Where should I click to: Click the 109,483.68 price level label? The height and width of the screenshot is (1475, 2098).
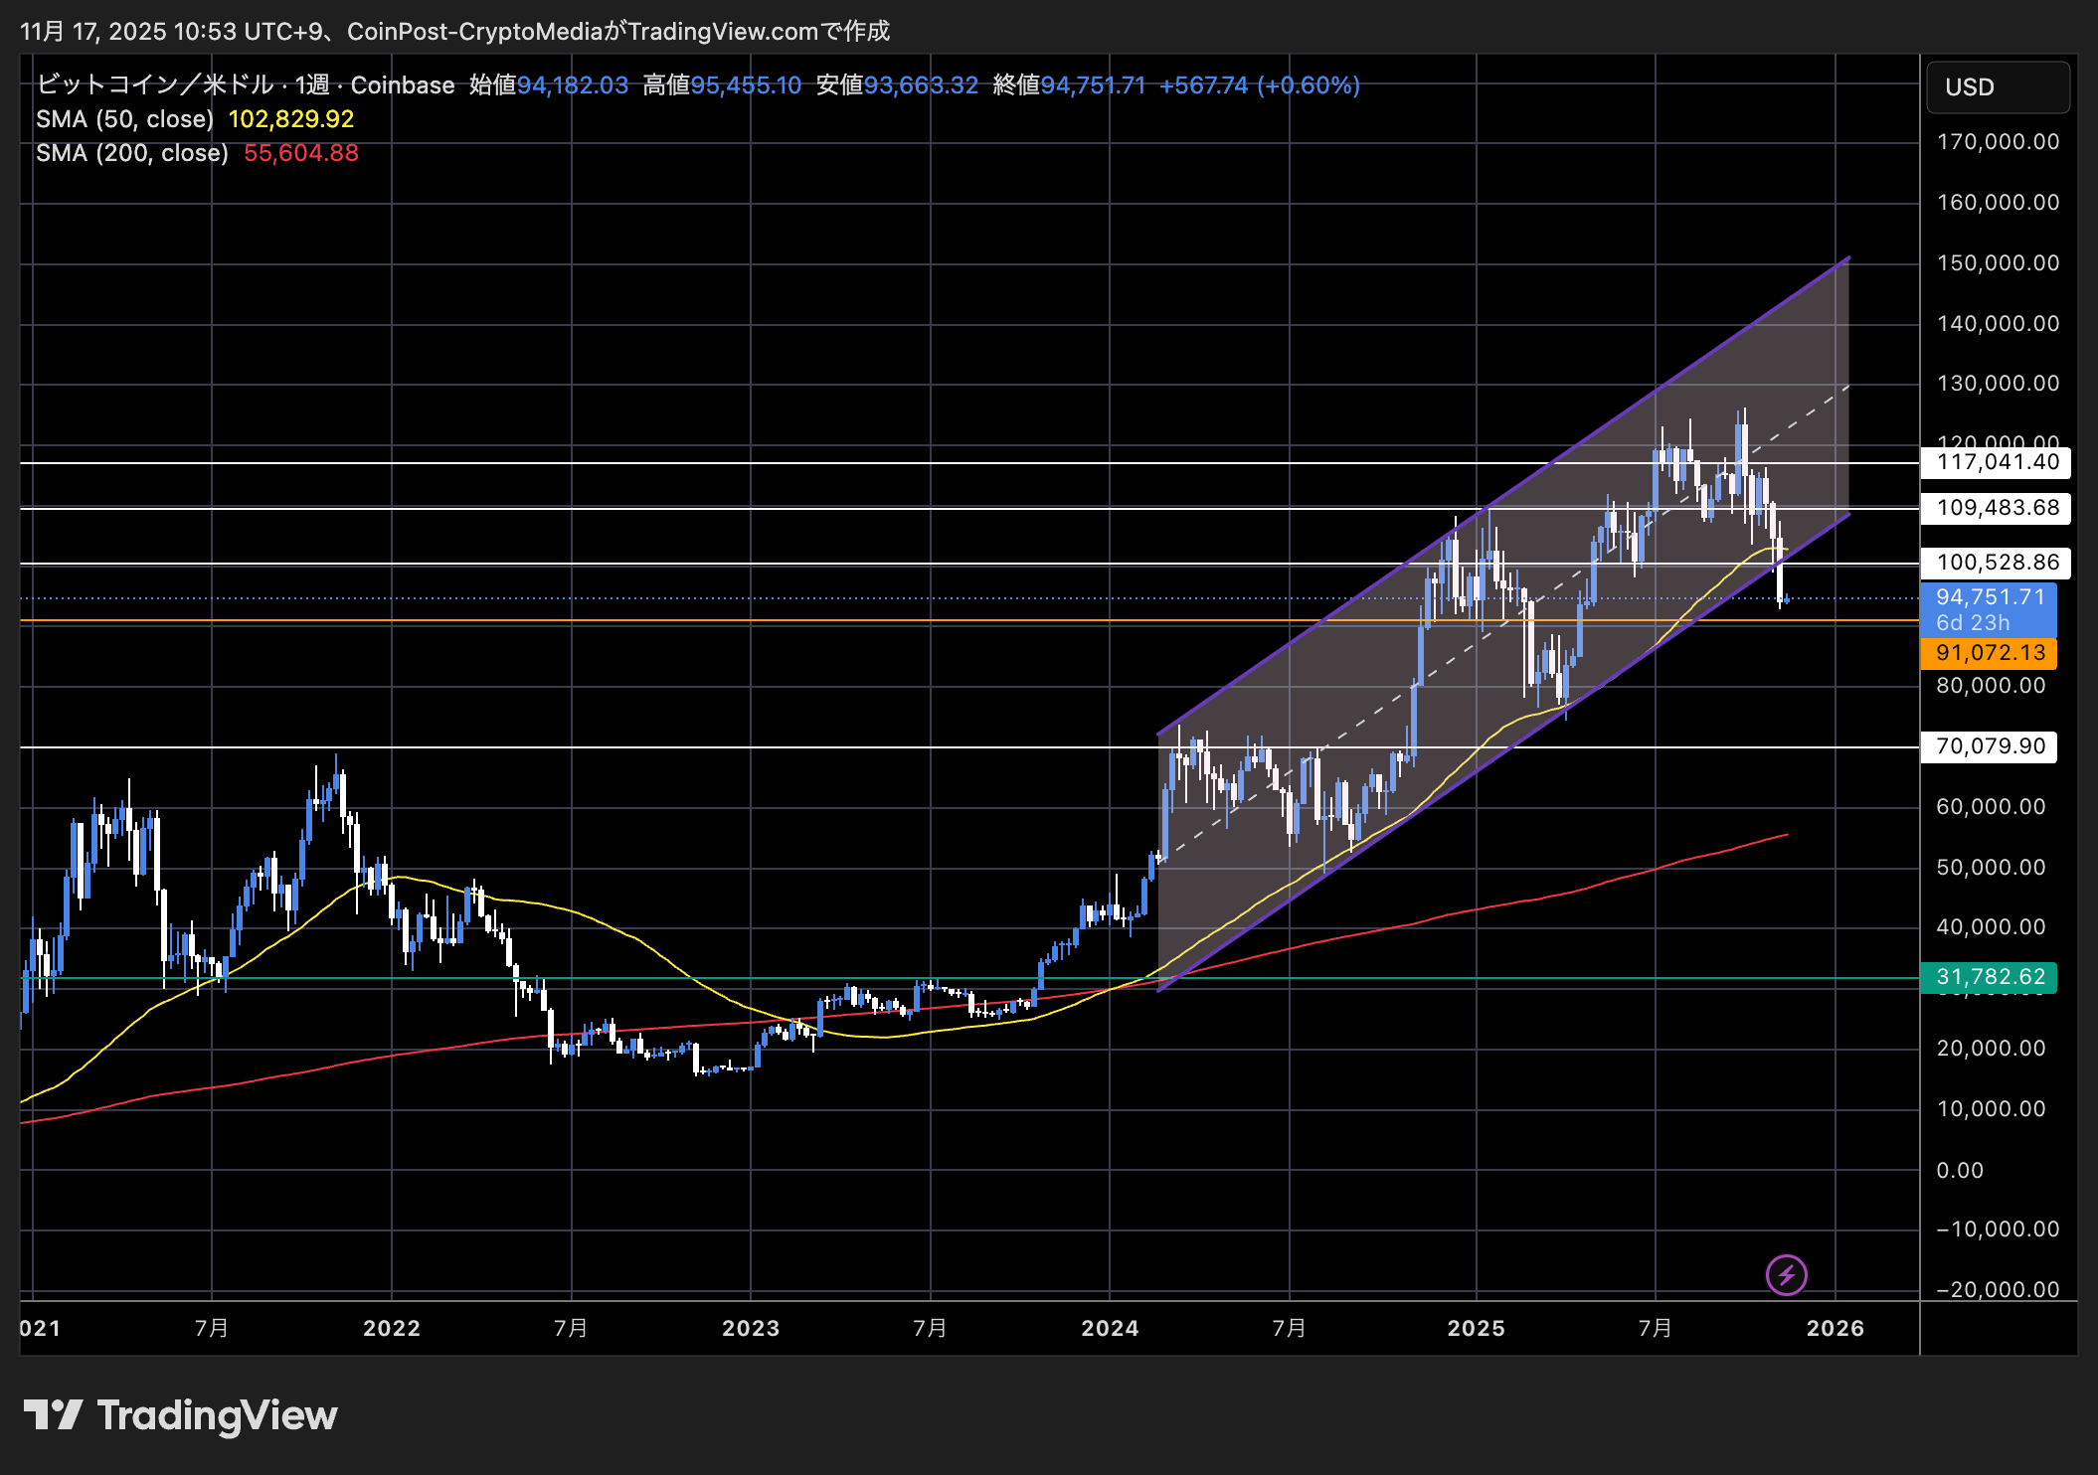[x=1997, y=508]
